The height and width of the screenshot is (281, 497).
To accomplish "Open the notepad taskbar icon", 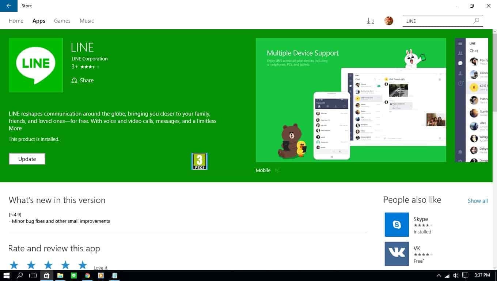I will click(x=114, y=276).
